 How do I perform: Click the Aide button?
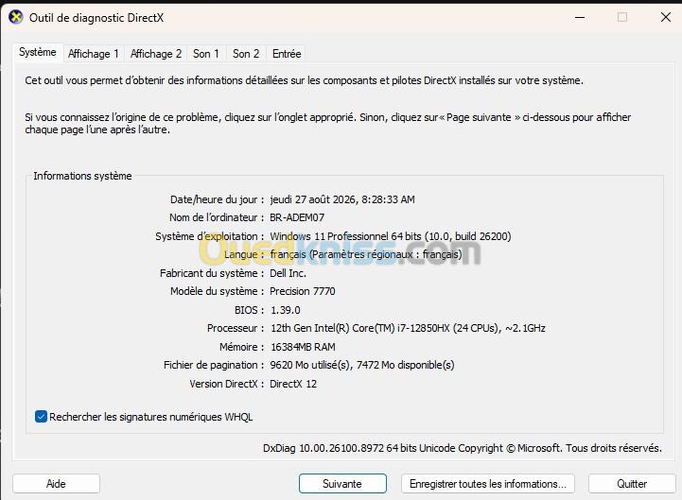(x=56, y=484)
